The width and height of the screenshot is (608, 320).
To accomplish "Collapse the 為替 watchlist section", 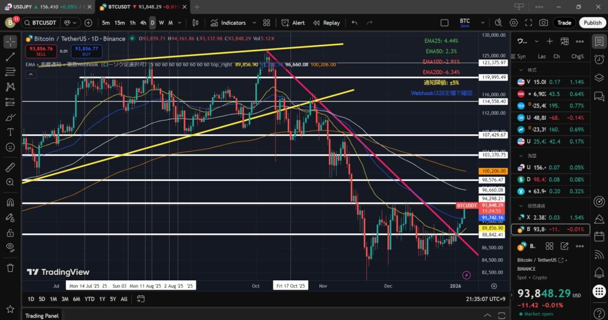I will point(520,155).
